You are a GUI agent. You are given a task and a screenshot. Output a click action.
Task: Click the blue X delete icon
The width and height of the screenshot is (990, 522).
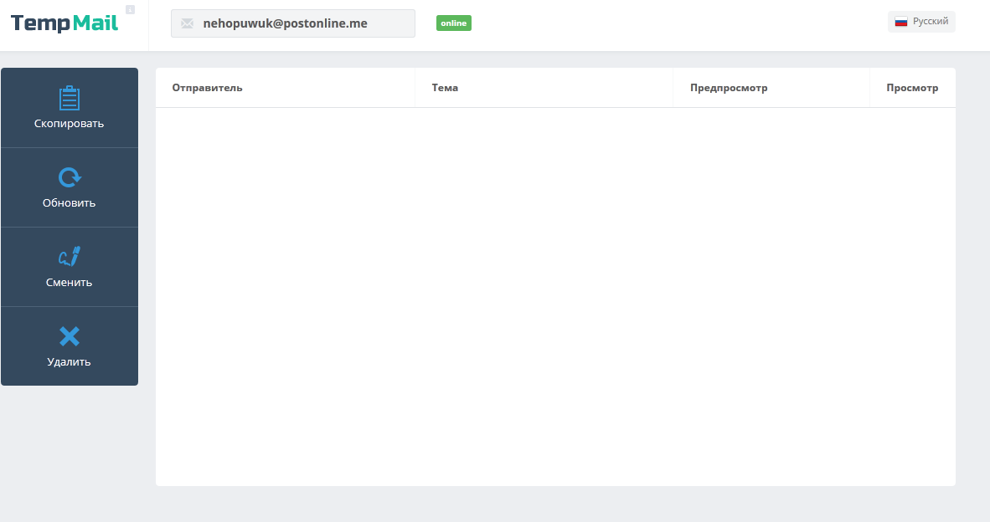[x=70, y=336]
